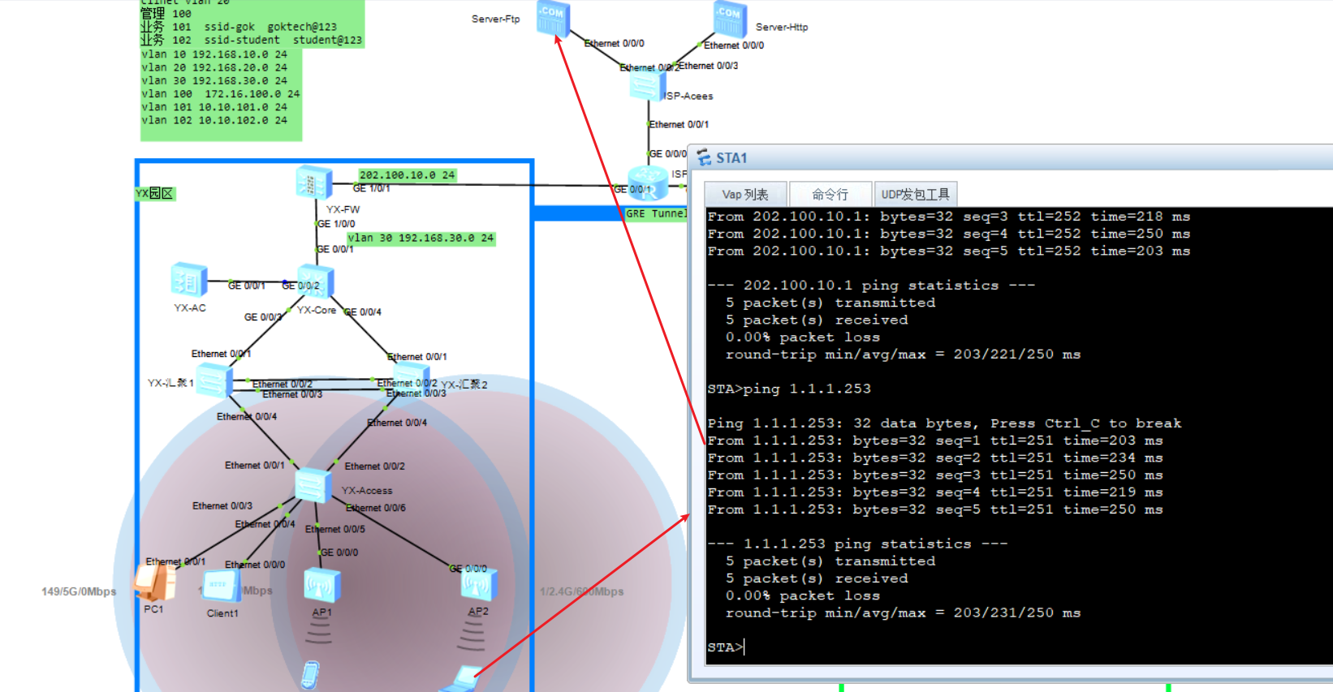Click the YX-Access switch icon
The height and width of the screenshot is (692, 1333).
(x=313, y=485)
